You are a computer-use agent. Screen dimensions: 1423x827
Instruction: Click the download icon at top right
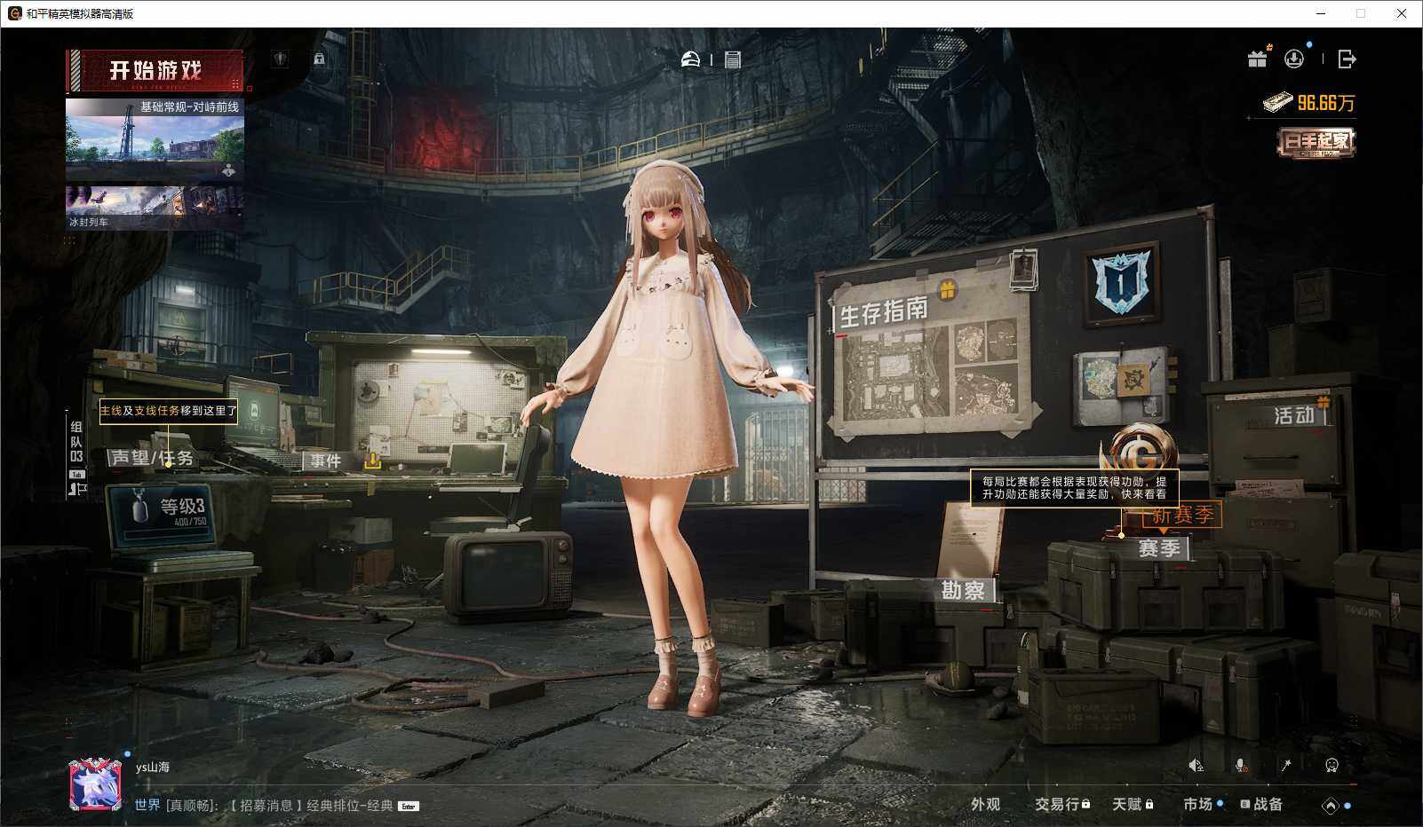pyautogui.click(x=1294, y=59)
